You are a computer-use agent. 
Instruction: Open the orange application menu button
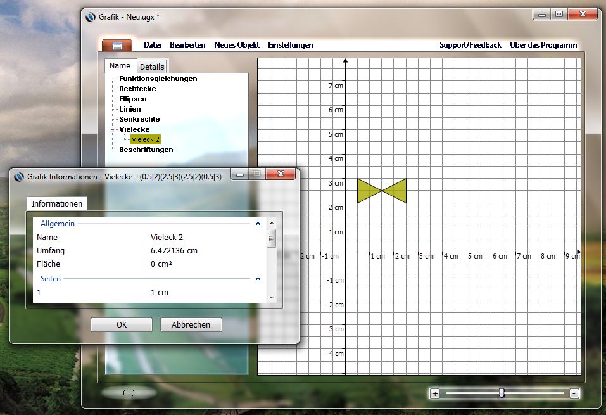(117, 45)
